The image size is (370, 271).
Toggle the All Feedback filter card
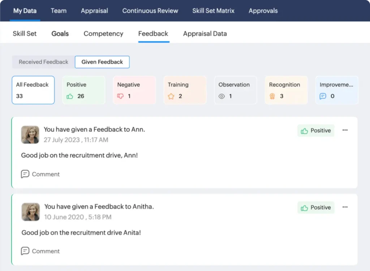[x=33, y=90]
